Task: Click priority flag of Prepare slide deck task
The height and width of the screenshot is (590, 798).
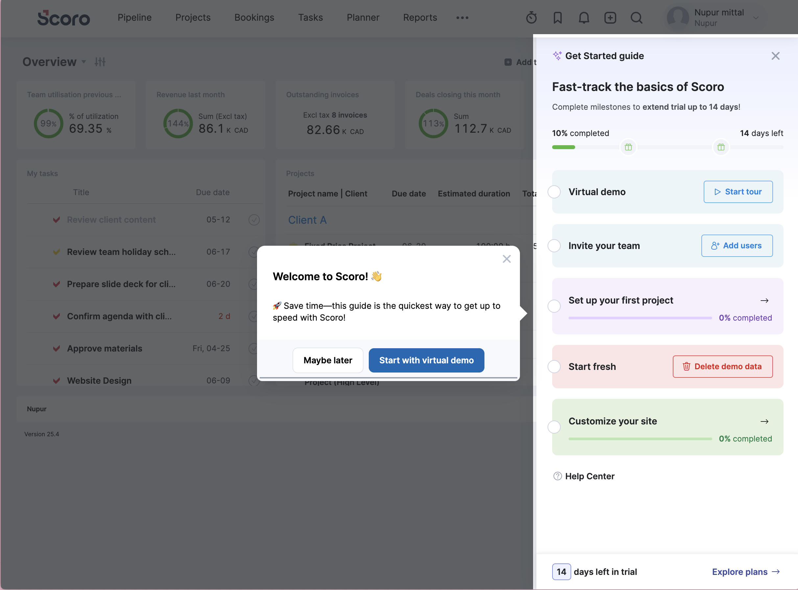Action: pyautogui.click(x=57, y=284)
